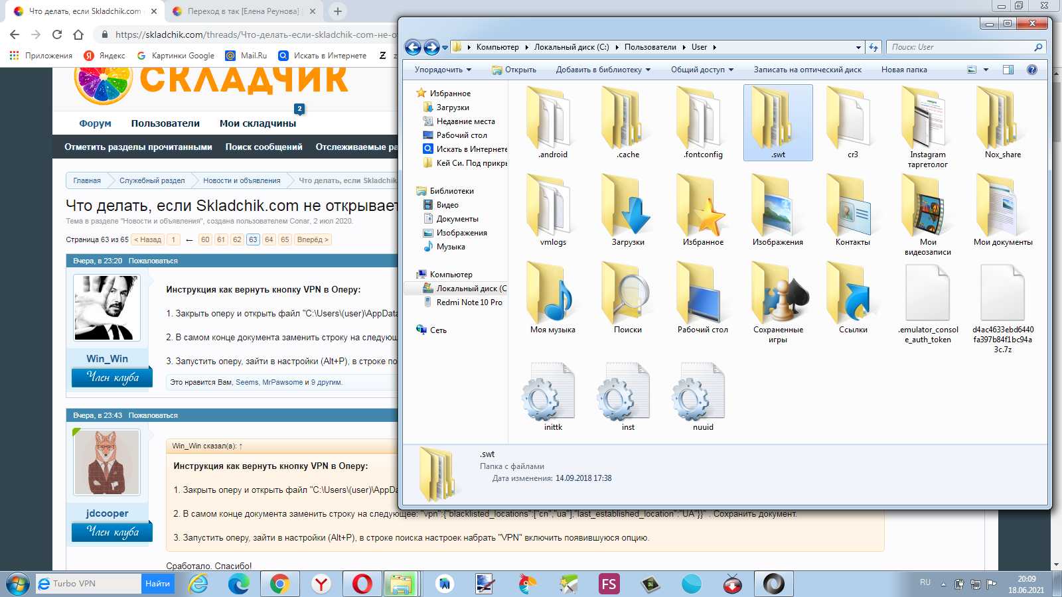Screen dimensions: 1062x597
Task: Click Explorer back navigation arrow
Action: pyautogui.click(x=413, y=47)
